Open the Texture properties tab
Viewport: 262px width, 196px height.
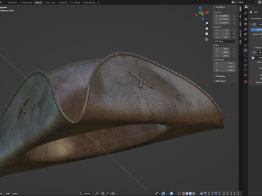click(x=246, y=82)
